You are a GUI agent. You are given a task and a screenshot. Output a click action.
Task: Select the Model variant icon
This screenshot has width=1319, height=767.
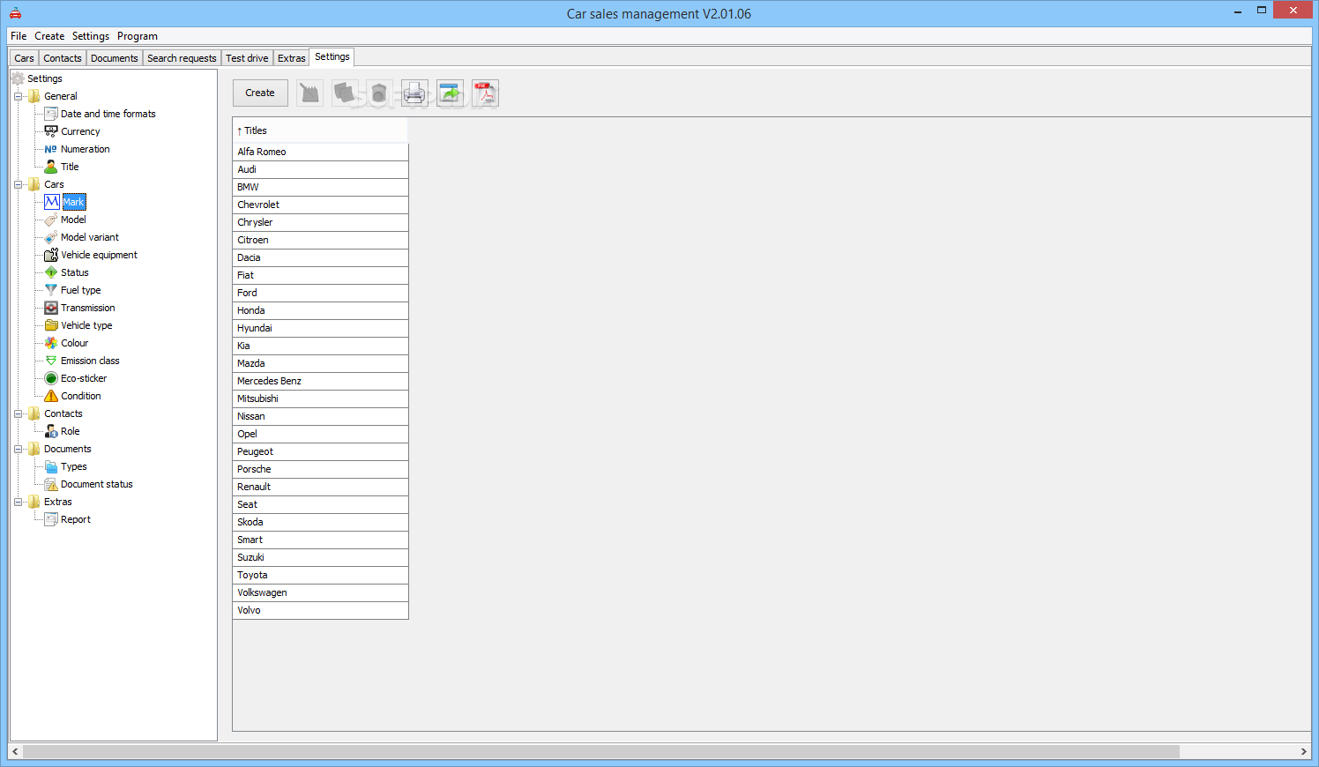pos(51,237)
